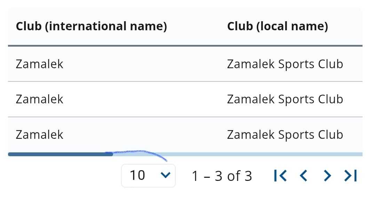Jump to the last page

tap(350, 176)
